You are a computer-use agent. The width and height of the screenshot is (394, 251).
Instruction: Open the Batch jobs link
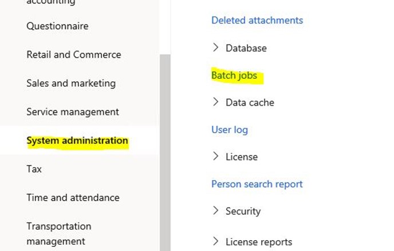234,75
